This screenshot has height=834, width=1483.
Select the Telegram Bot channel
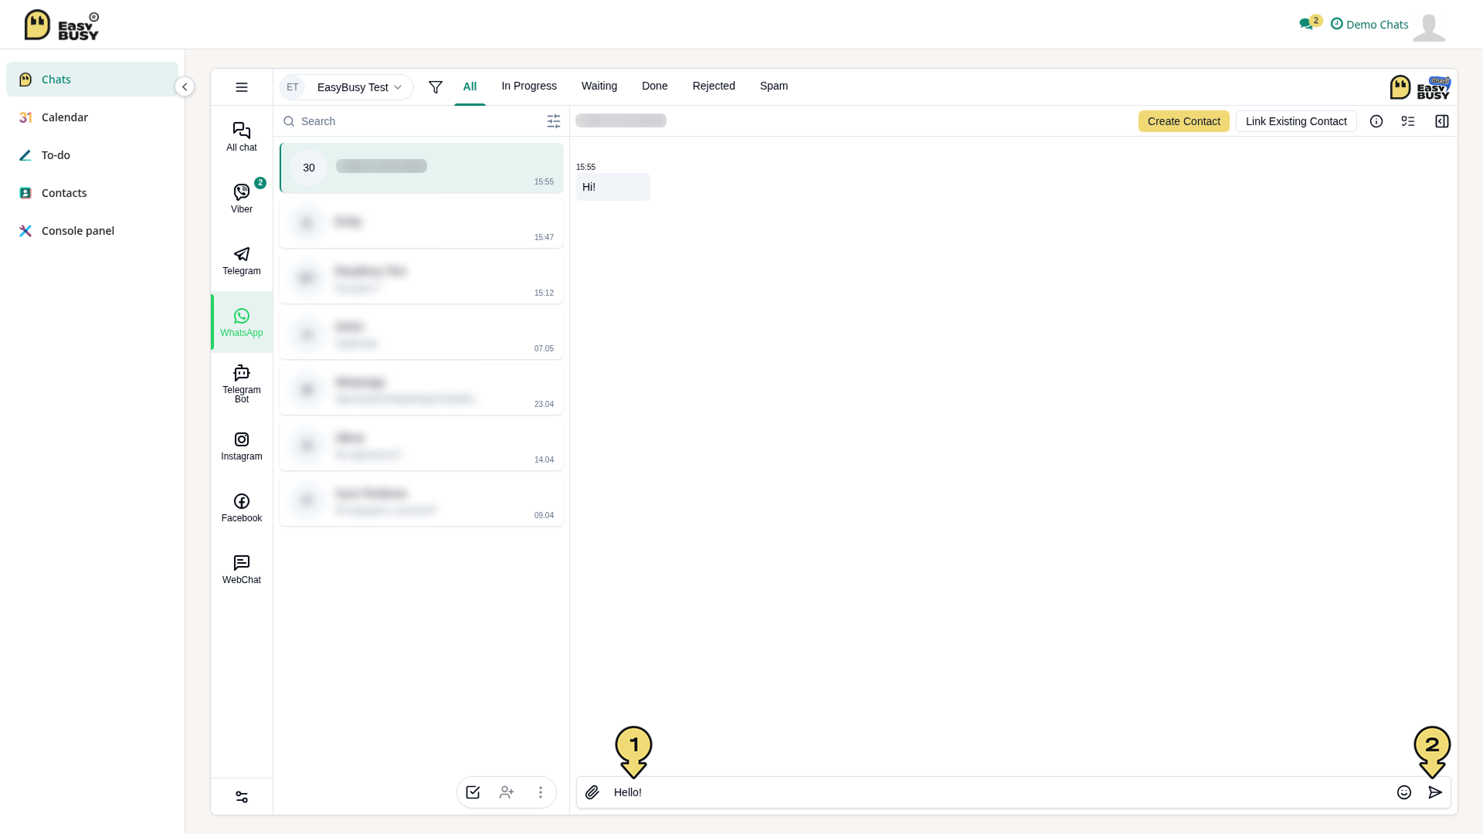[242, 384]
